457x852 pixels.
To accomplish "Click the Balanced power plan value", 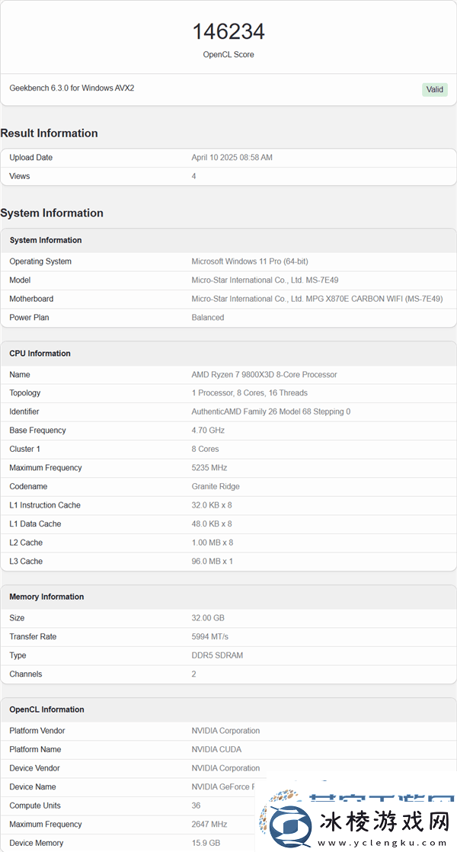I will tap(208, 317).
